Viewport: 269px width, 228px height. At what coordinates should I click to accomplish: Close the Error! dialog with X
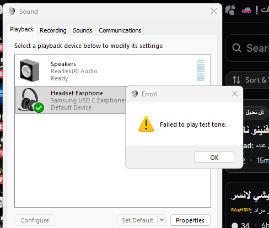point(235,94)
